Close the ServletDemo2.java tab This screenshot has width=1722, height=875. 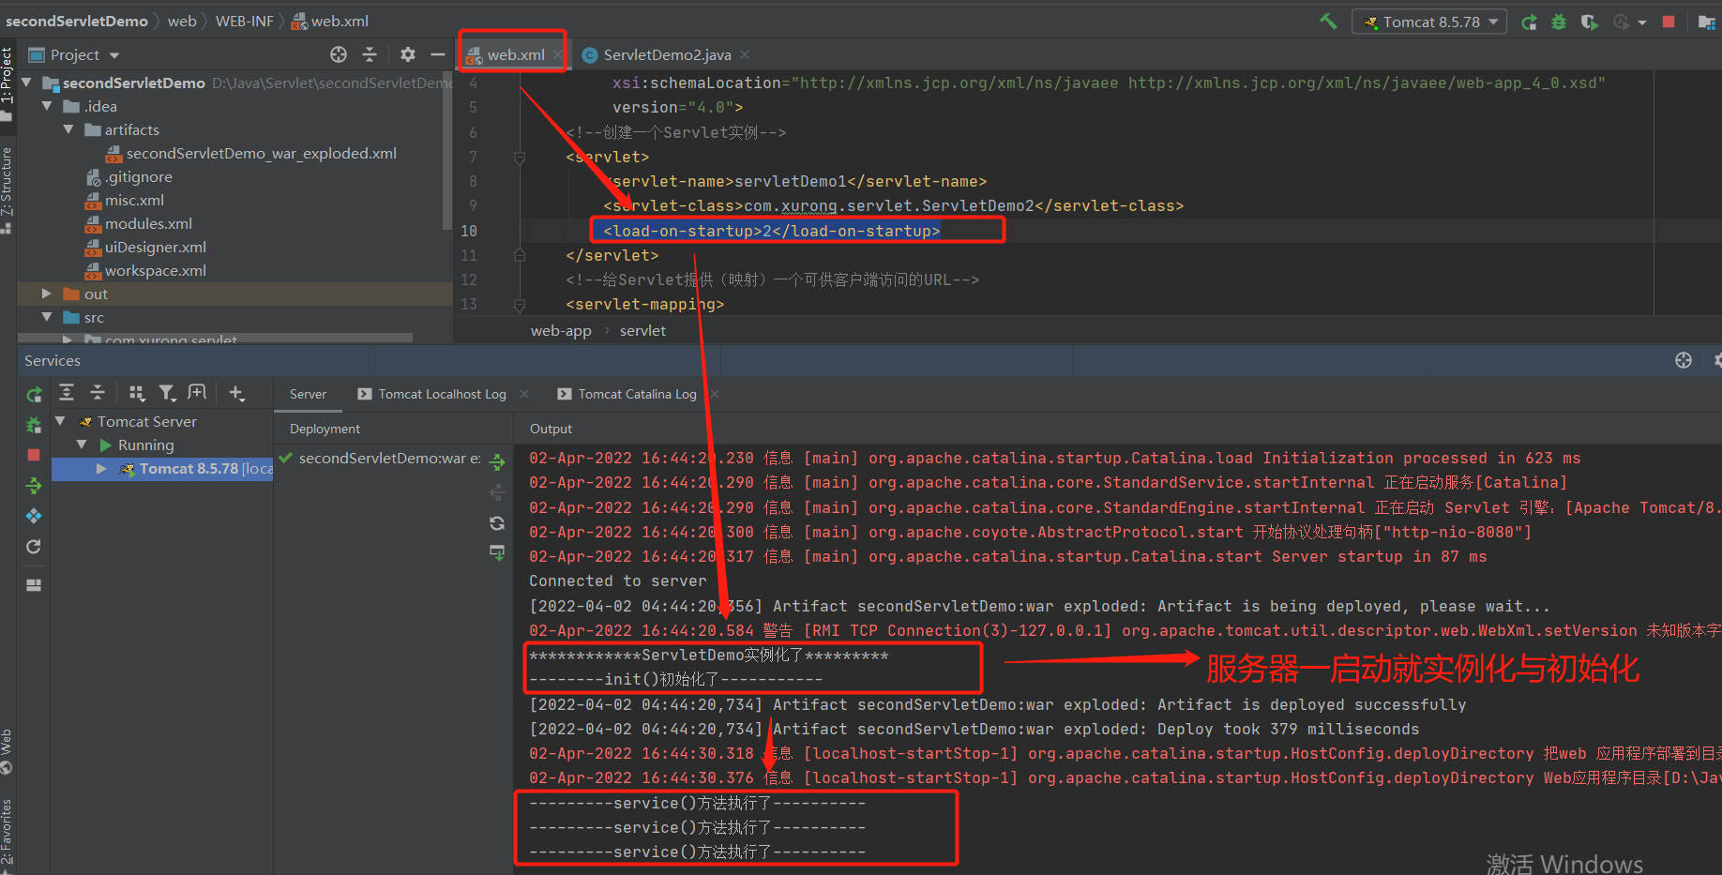point(745,54)
